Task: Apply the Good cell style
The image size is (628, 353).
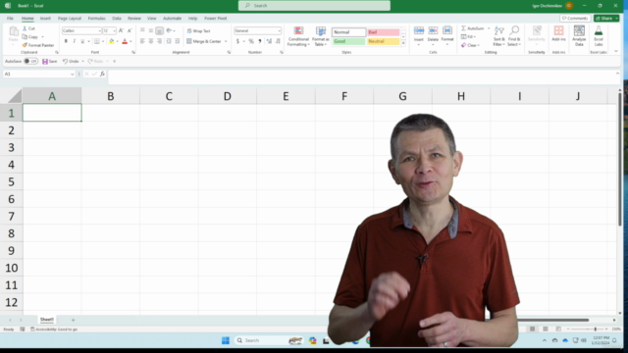Action: click(349, 41)
